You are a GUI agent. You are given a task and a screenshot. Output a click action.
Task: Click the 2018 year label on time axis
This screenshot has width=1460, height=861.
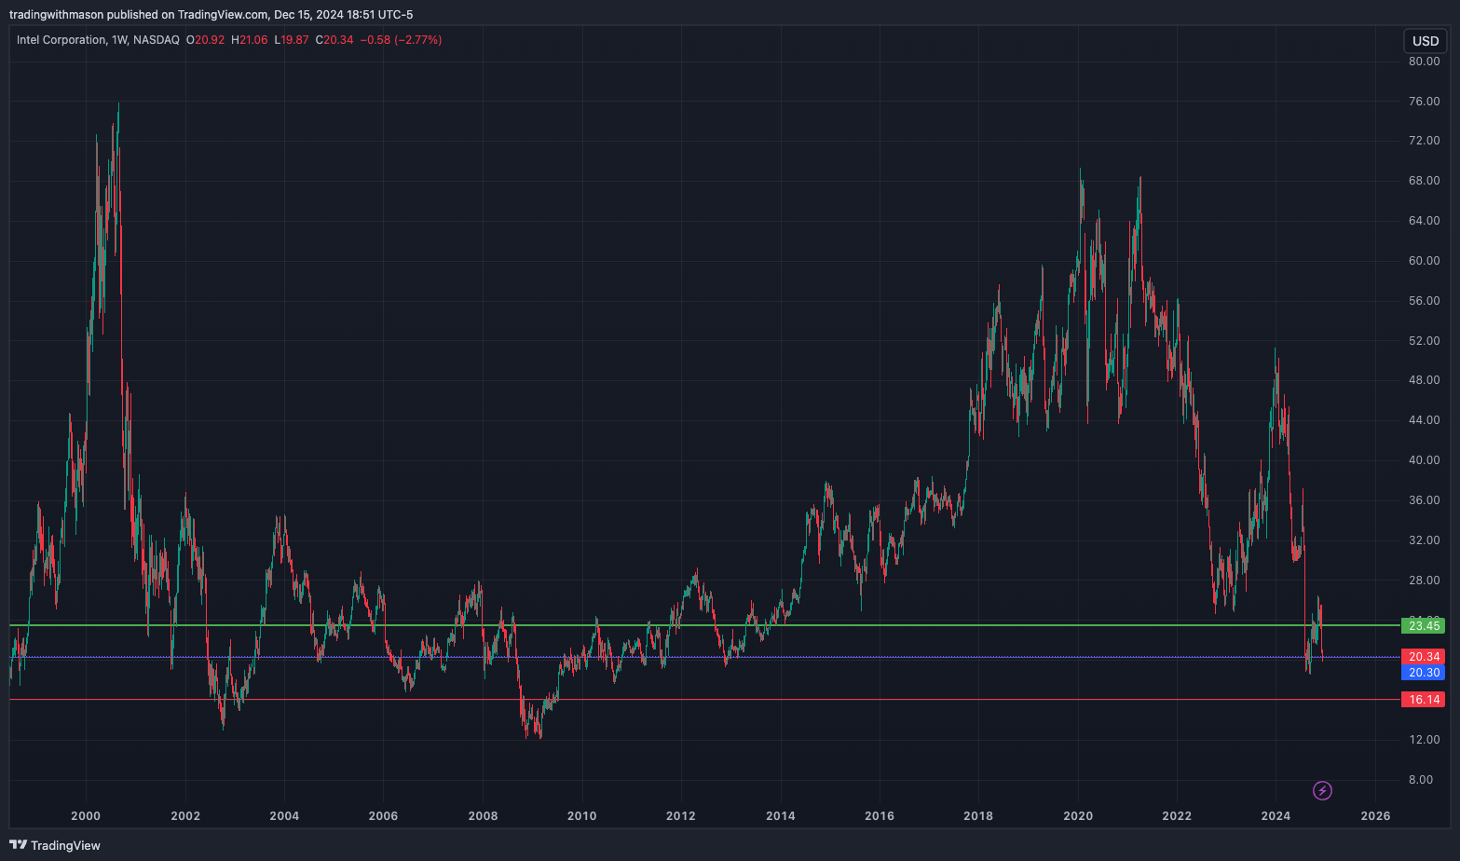(978, 816)
